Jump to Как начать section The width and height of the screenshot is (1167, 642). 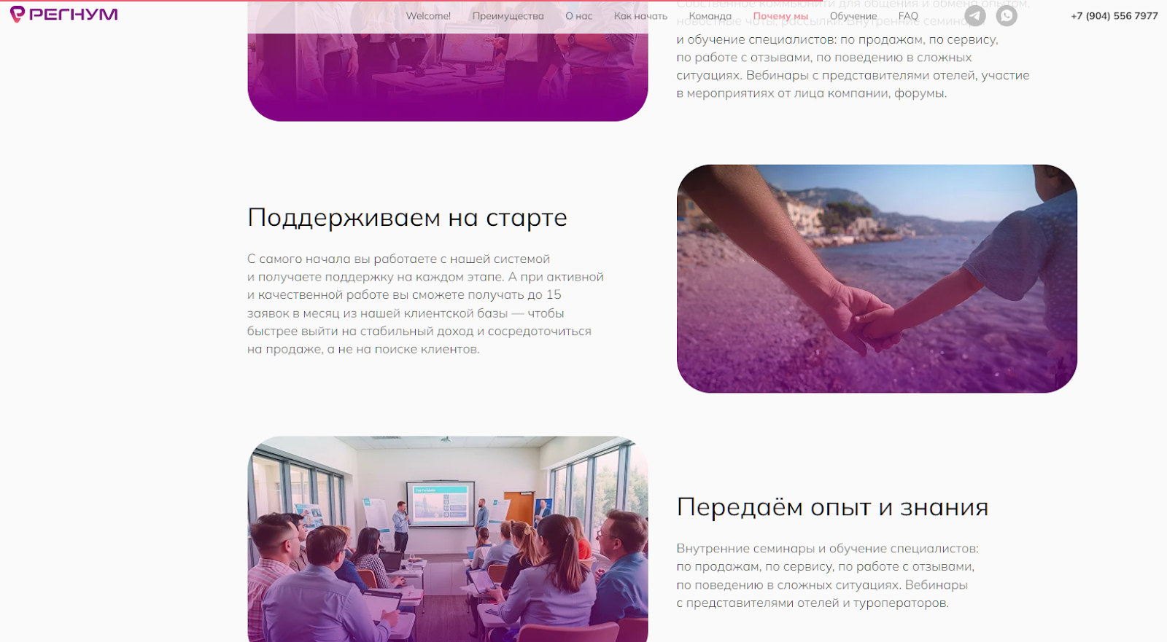(x=640, y=16)
